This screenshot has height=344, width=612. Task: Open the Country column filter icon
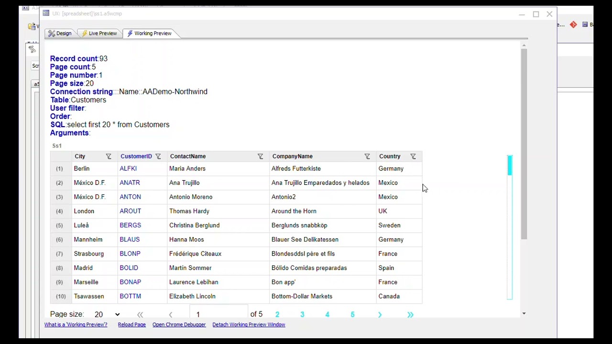413,156
